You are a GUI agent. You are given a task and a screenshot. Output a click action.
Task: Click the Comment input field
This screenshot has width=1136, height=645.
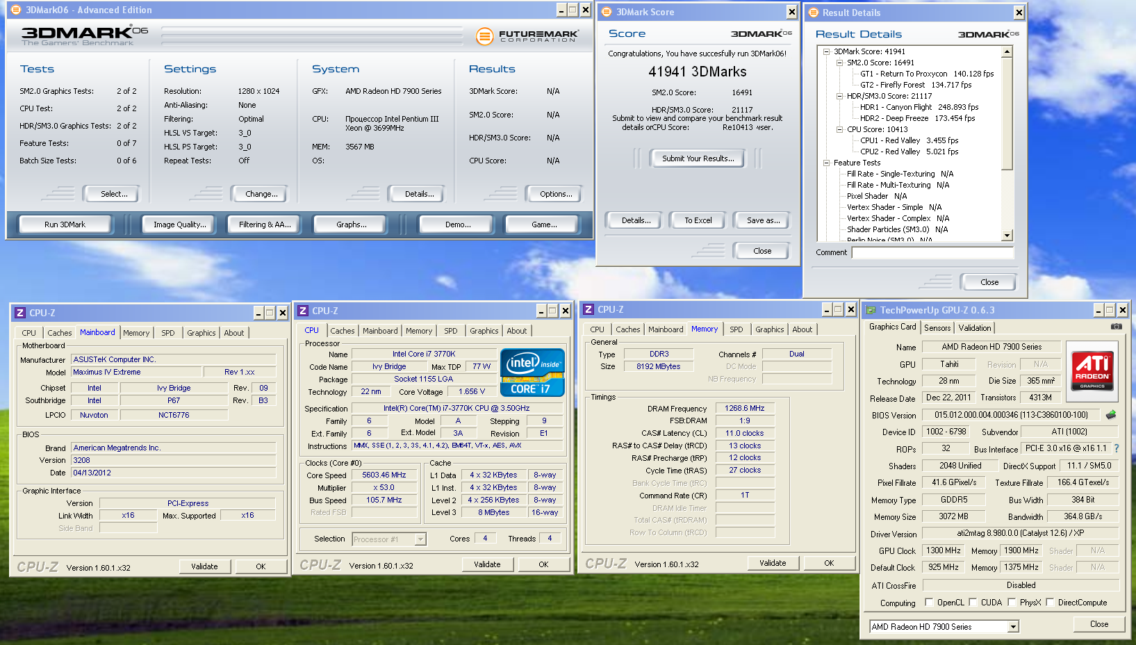933,252
